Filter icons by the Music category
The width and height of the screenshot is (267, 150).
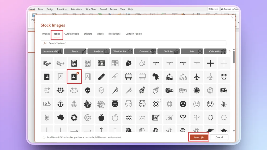(75, 51)
